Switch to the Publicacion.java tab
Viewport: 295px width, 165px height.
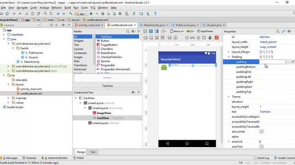(x=185, y=25)
